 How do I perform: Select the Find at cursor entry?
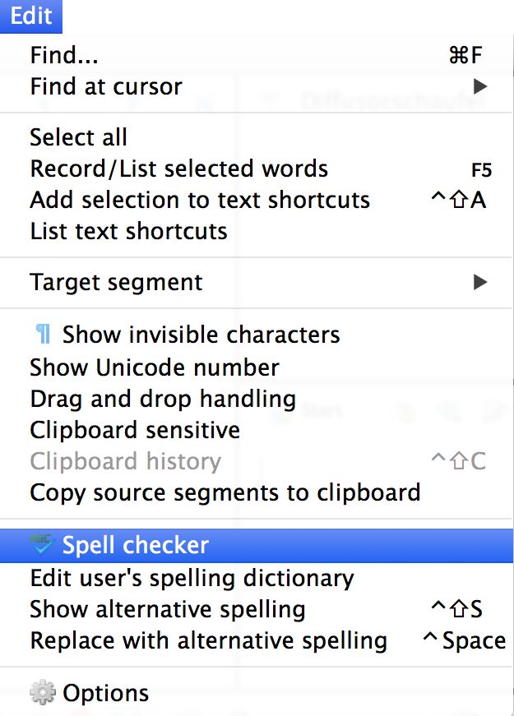106,86
